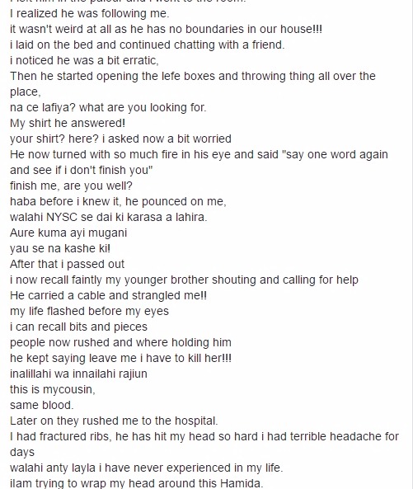
Task: Click 'Later on they rushed me to the hospital.'
Action: 114,421
